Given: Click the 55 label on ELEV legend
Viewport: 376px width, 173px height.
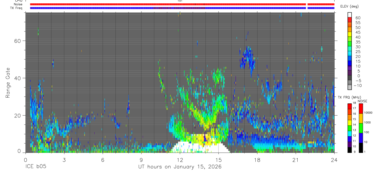Looking at the screenshot, I should click(x=358, y=23).
